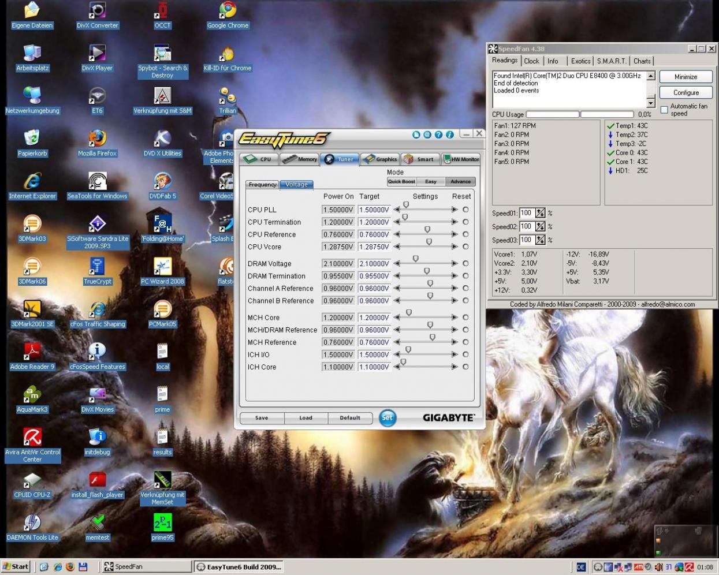Screen dimensions: 719x575
Task: Click the CPU Vcore Target voltage field
Action: tap(374, 247)
